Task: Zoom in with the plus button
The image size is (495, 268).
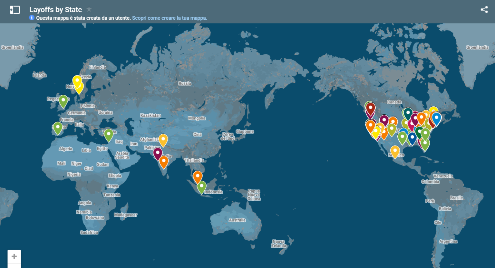Action: click(14, 256)
